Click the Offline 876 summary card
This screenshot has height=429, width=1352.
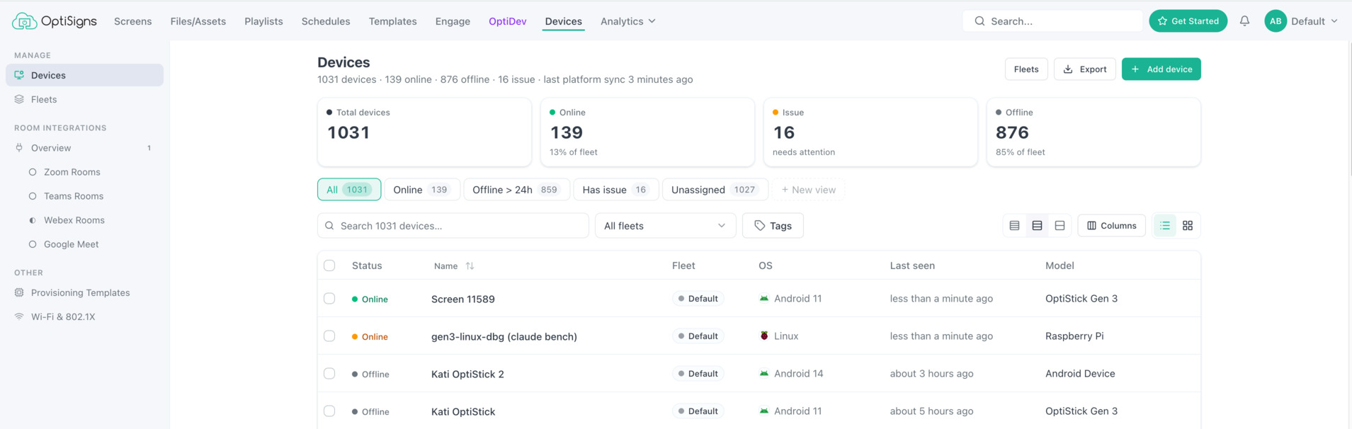[x=1093, y=132]
